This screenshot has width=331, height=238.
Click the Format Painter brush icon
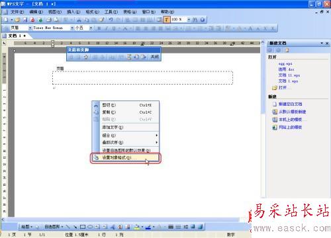point(101,20)
